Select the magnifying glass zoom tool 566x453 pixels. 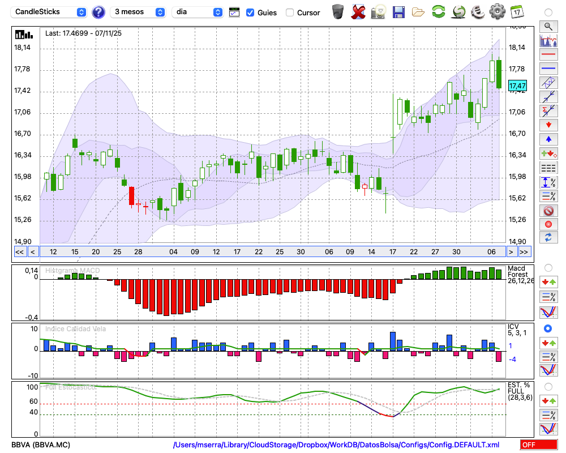(548, 26)
